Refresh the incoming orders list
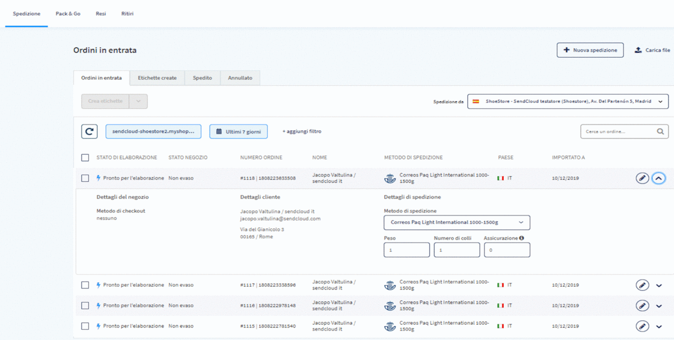The image size is (674, 340). pyautogui.click(x=89, y=131)
